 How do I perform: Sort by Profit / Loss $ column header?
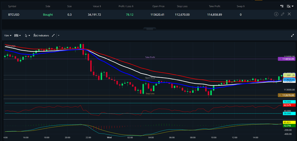(x=126, y=6)
